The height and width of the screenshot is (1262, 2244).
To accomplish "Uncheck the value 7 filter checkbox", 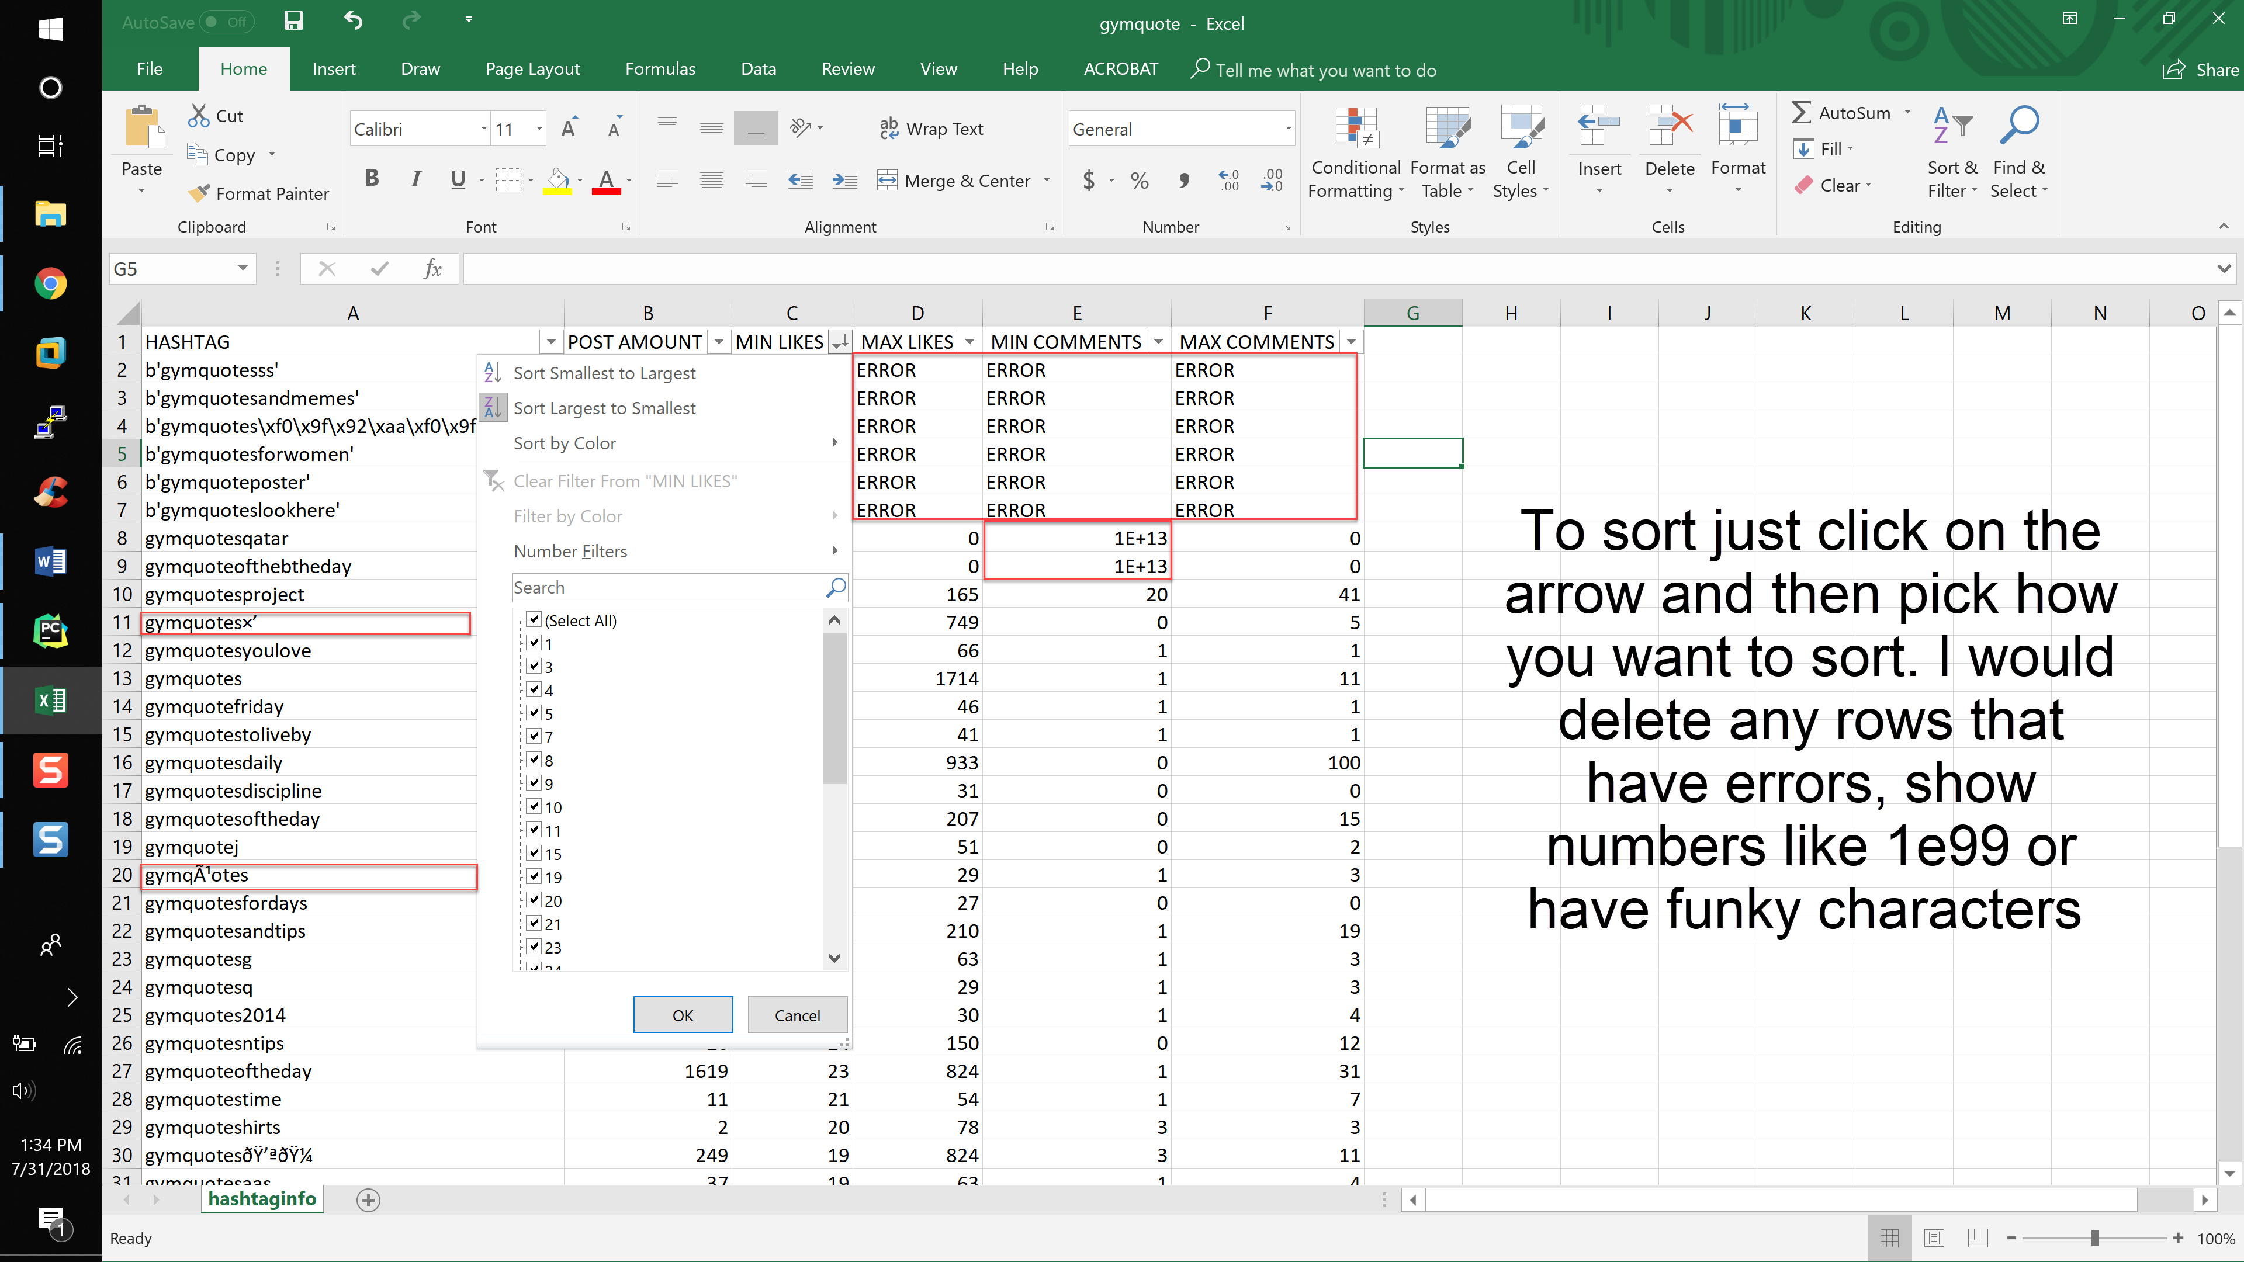I will pos(534,736).
